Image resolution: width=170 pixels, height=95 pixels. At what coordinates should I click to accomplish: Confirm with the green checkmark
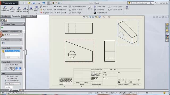coord(2,28)
